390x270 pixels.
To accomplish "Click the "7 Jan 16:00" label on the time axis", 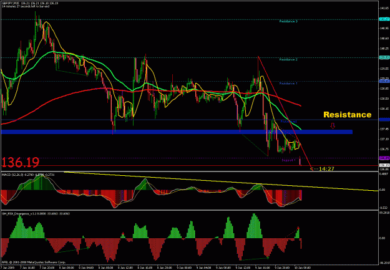I will coord(27,268).
